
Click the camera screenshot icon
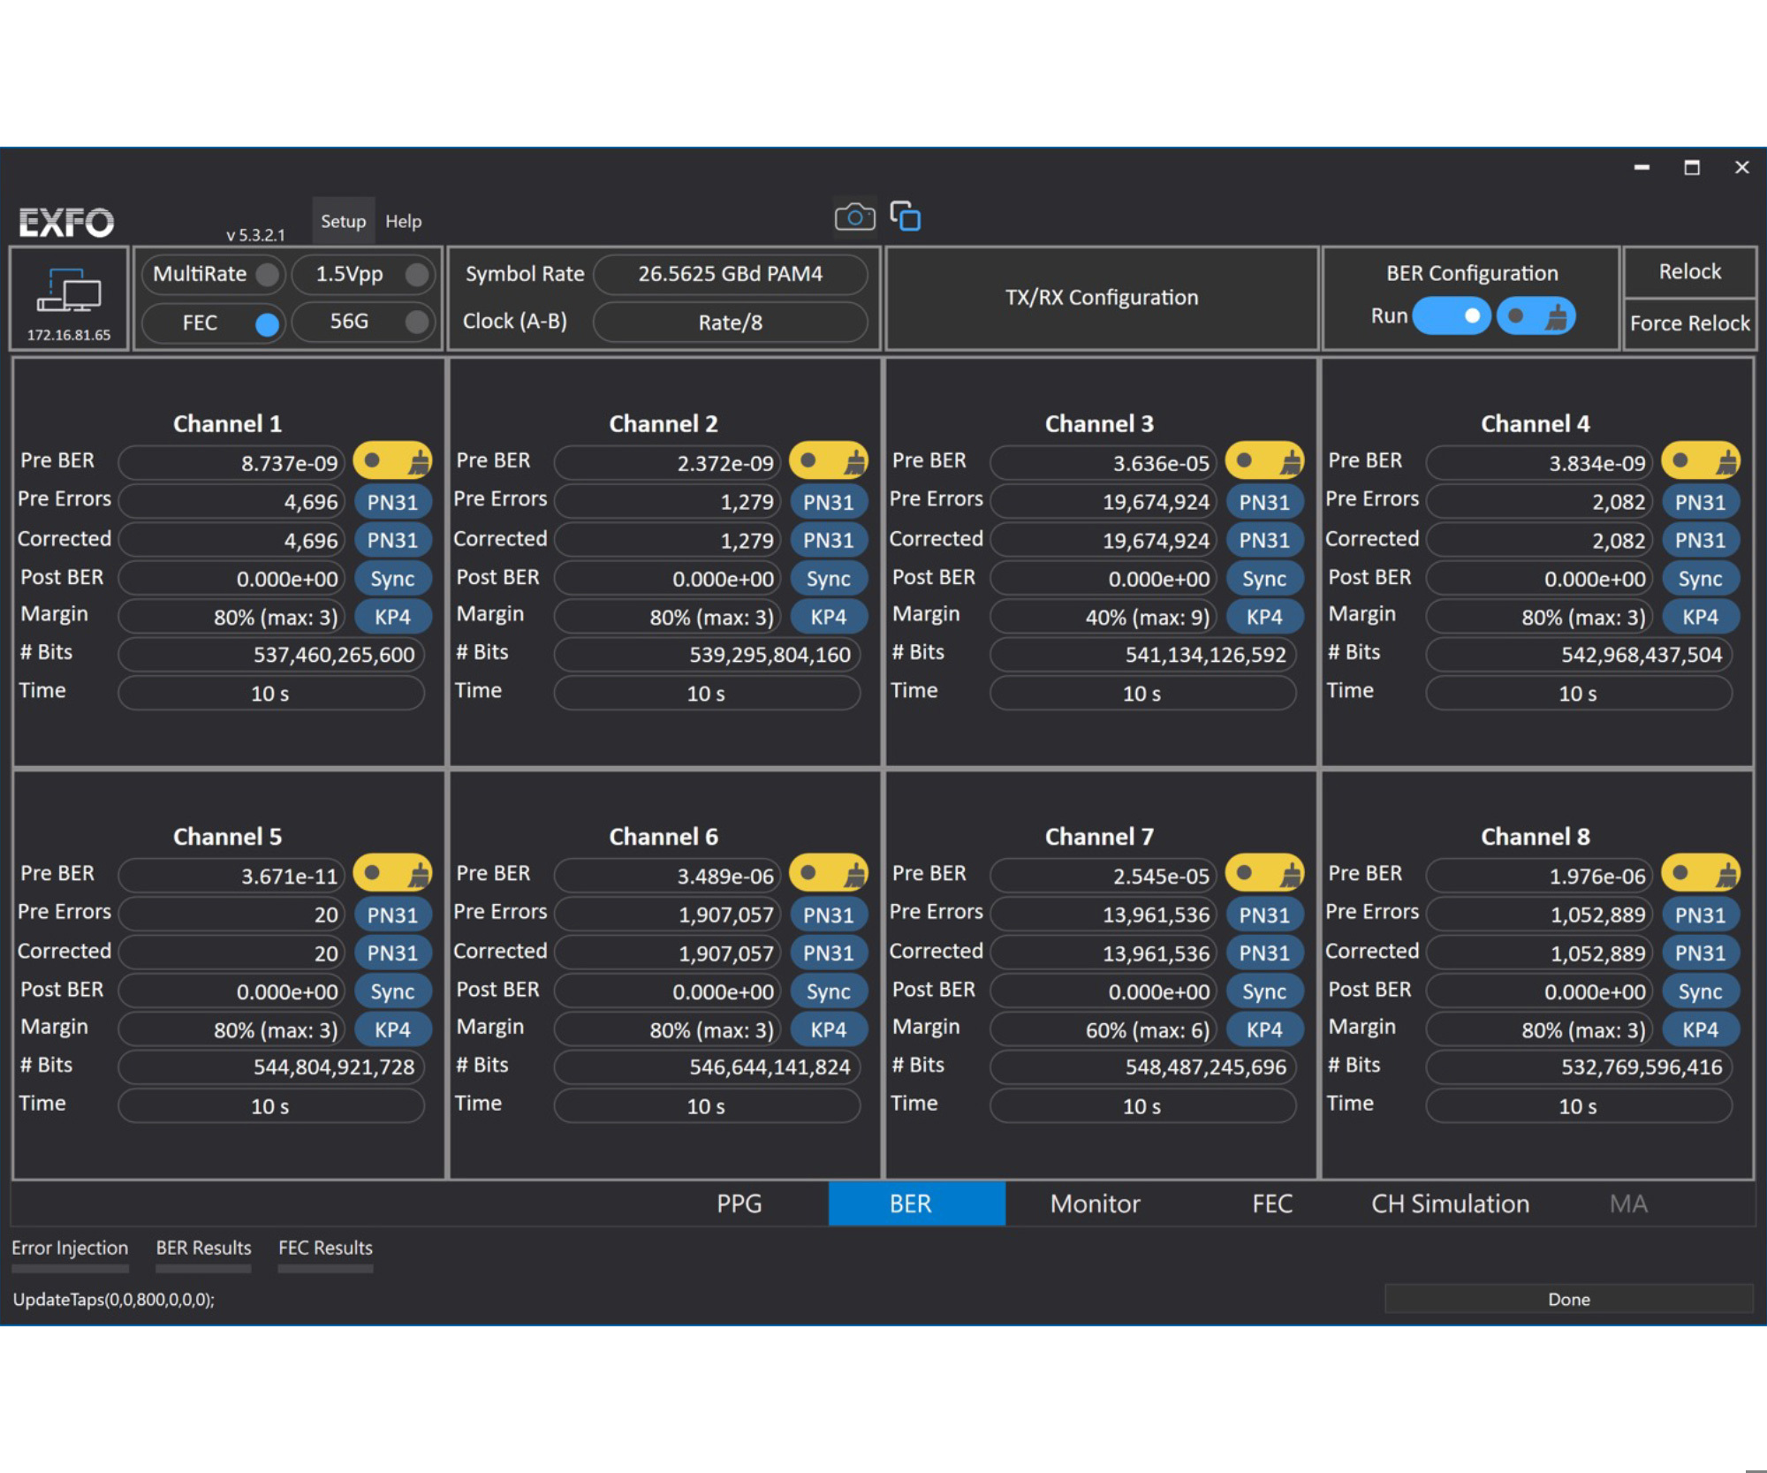click(853, 216)
